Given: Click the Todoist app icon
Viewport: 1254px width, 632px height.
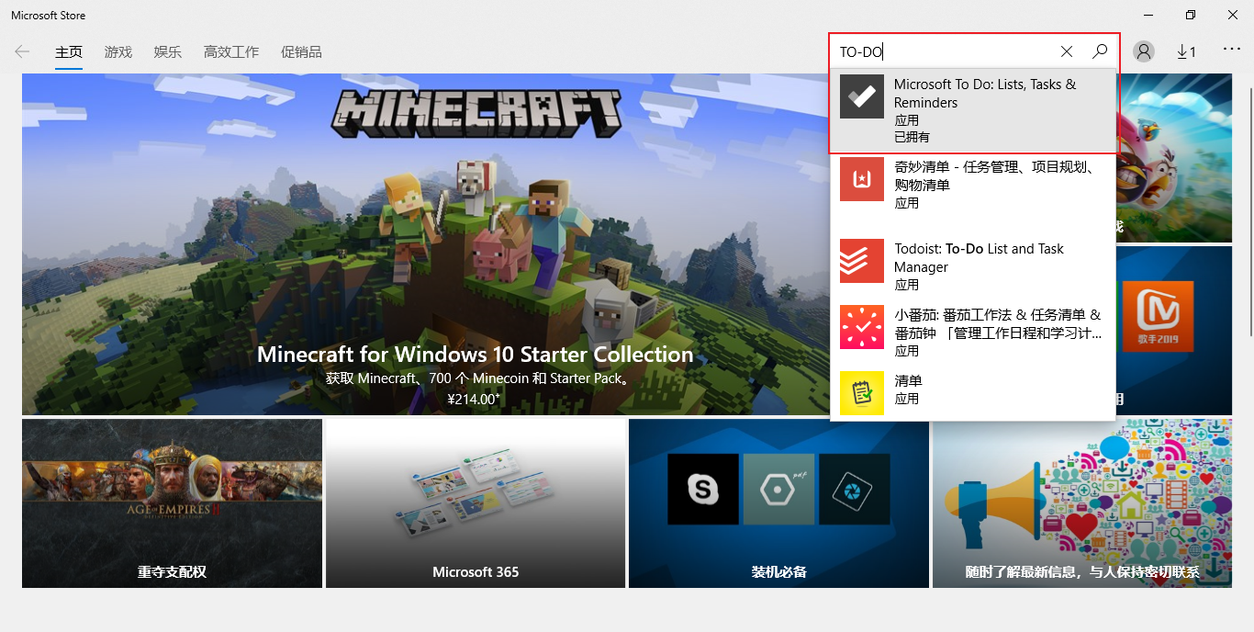Looking at the screenshot, I should 862,261.
